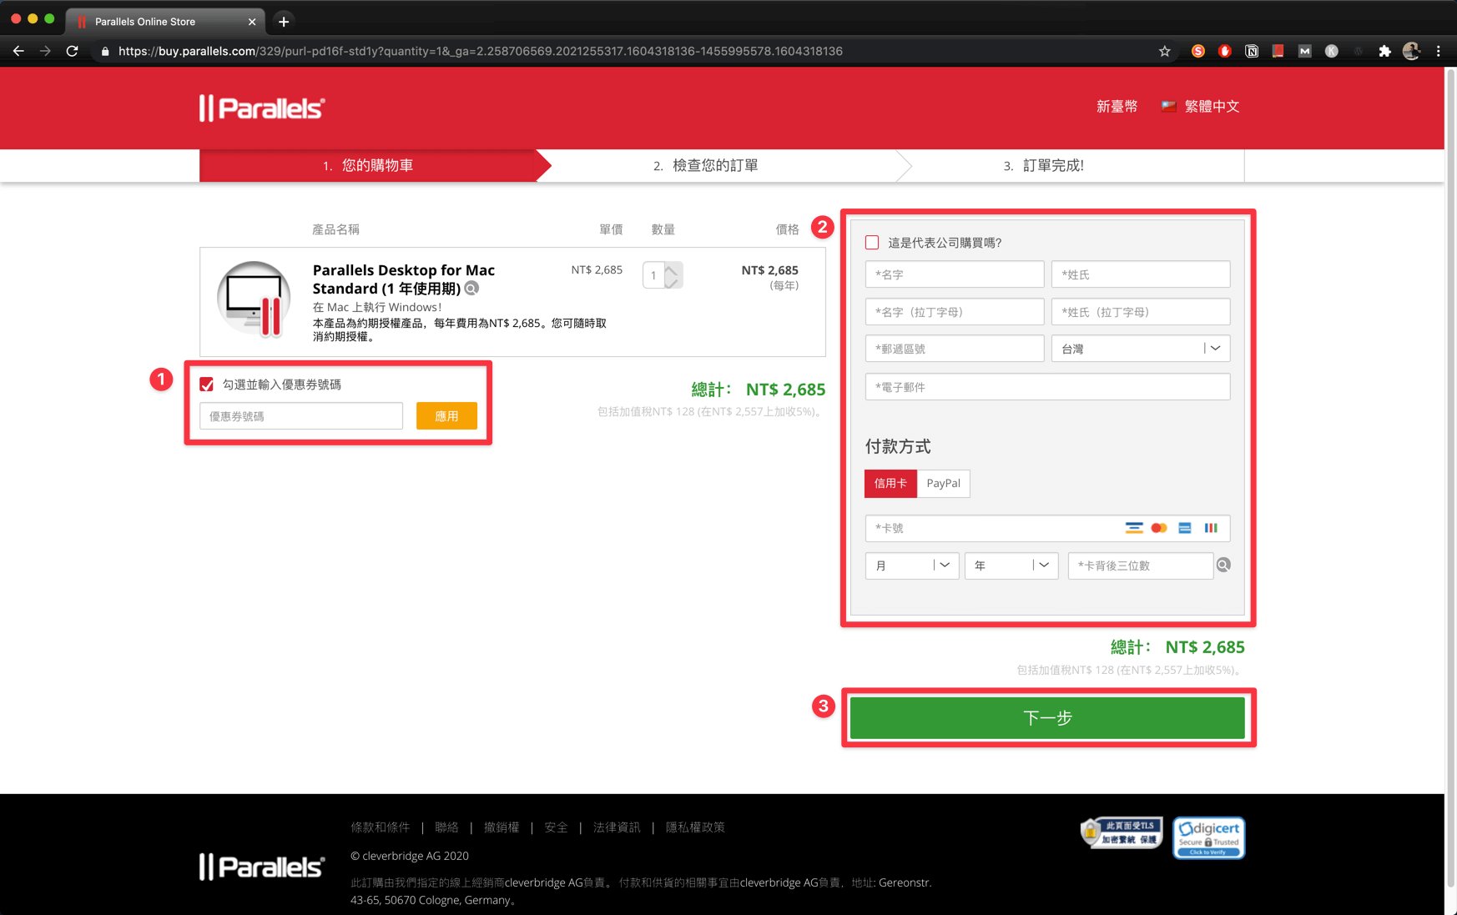Click the 姓氏 (拉丁字母) field
Image resolution: width=1457 pixels, height=915 pixels.
[1141, 312]
